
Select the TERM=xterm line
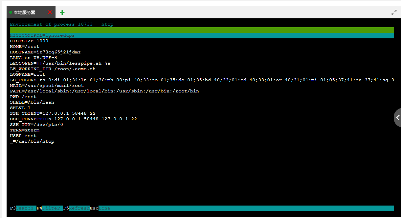25,130
